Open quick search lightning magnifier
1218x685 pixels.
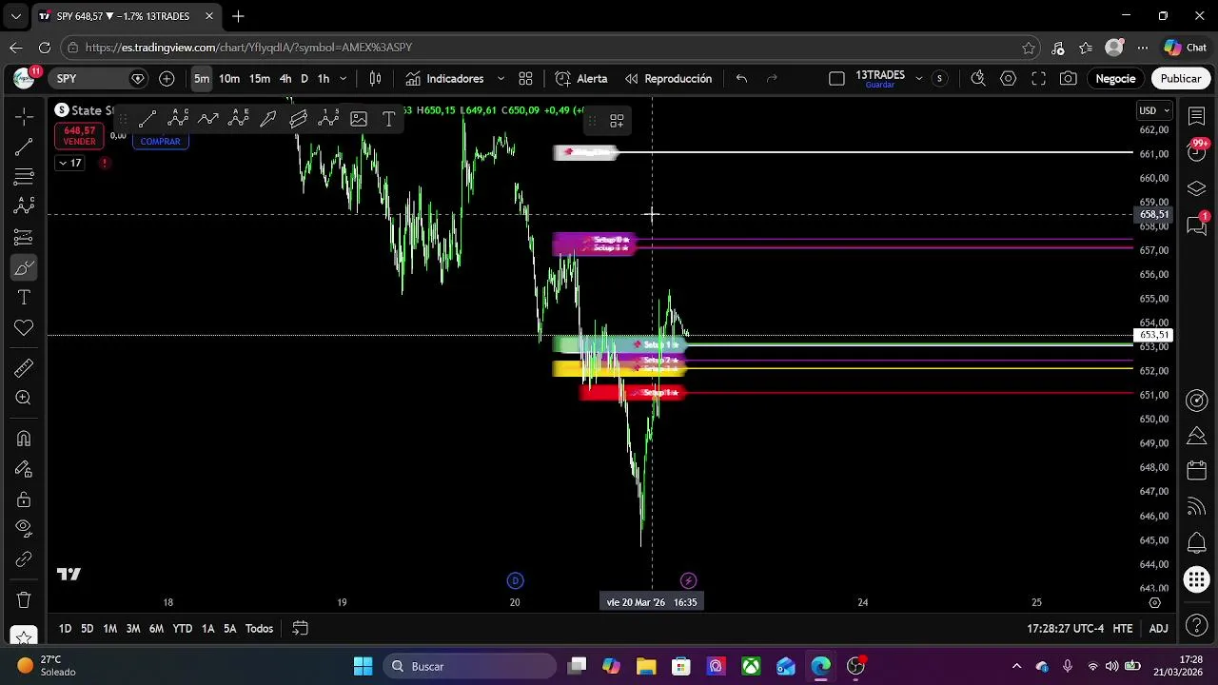click(x=978, y=79)
